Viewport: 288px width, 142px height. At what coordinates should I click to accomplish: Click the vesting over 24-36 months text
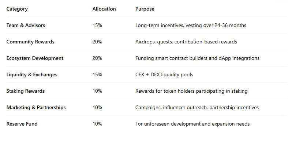(x=216, y=25)
